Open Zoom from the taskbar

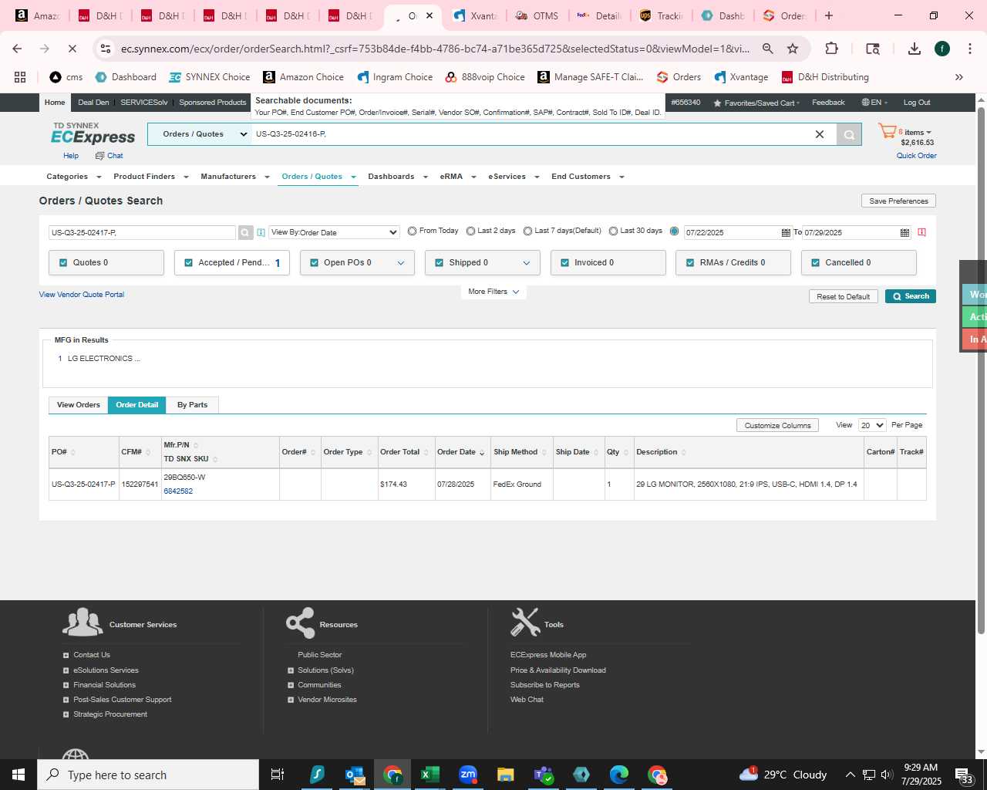click(x=468, y=775)
